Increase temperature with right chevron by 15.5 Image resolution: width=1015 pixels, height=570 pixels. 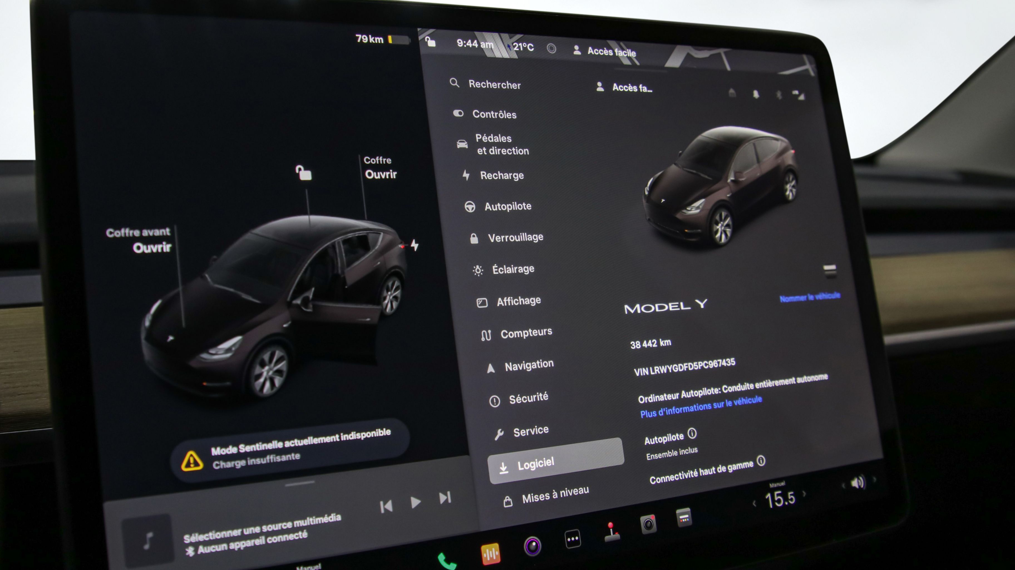(804, 494)
